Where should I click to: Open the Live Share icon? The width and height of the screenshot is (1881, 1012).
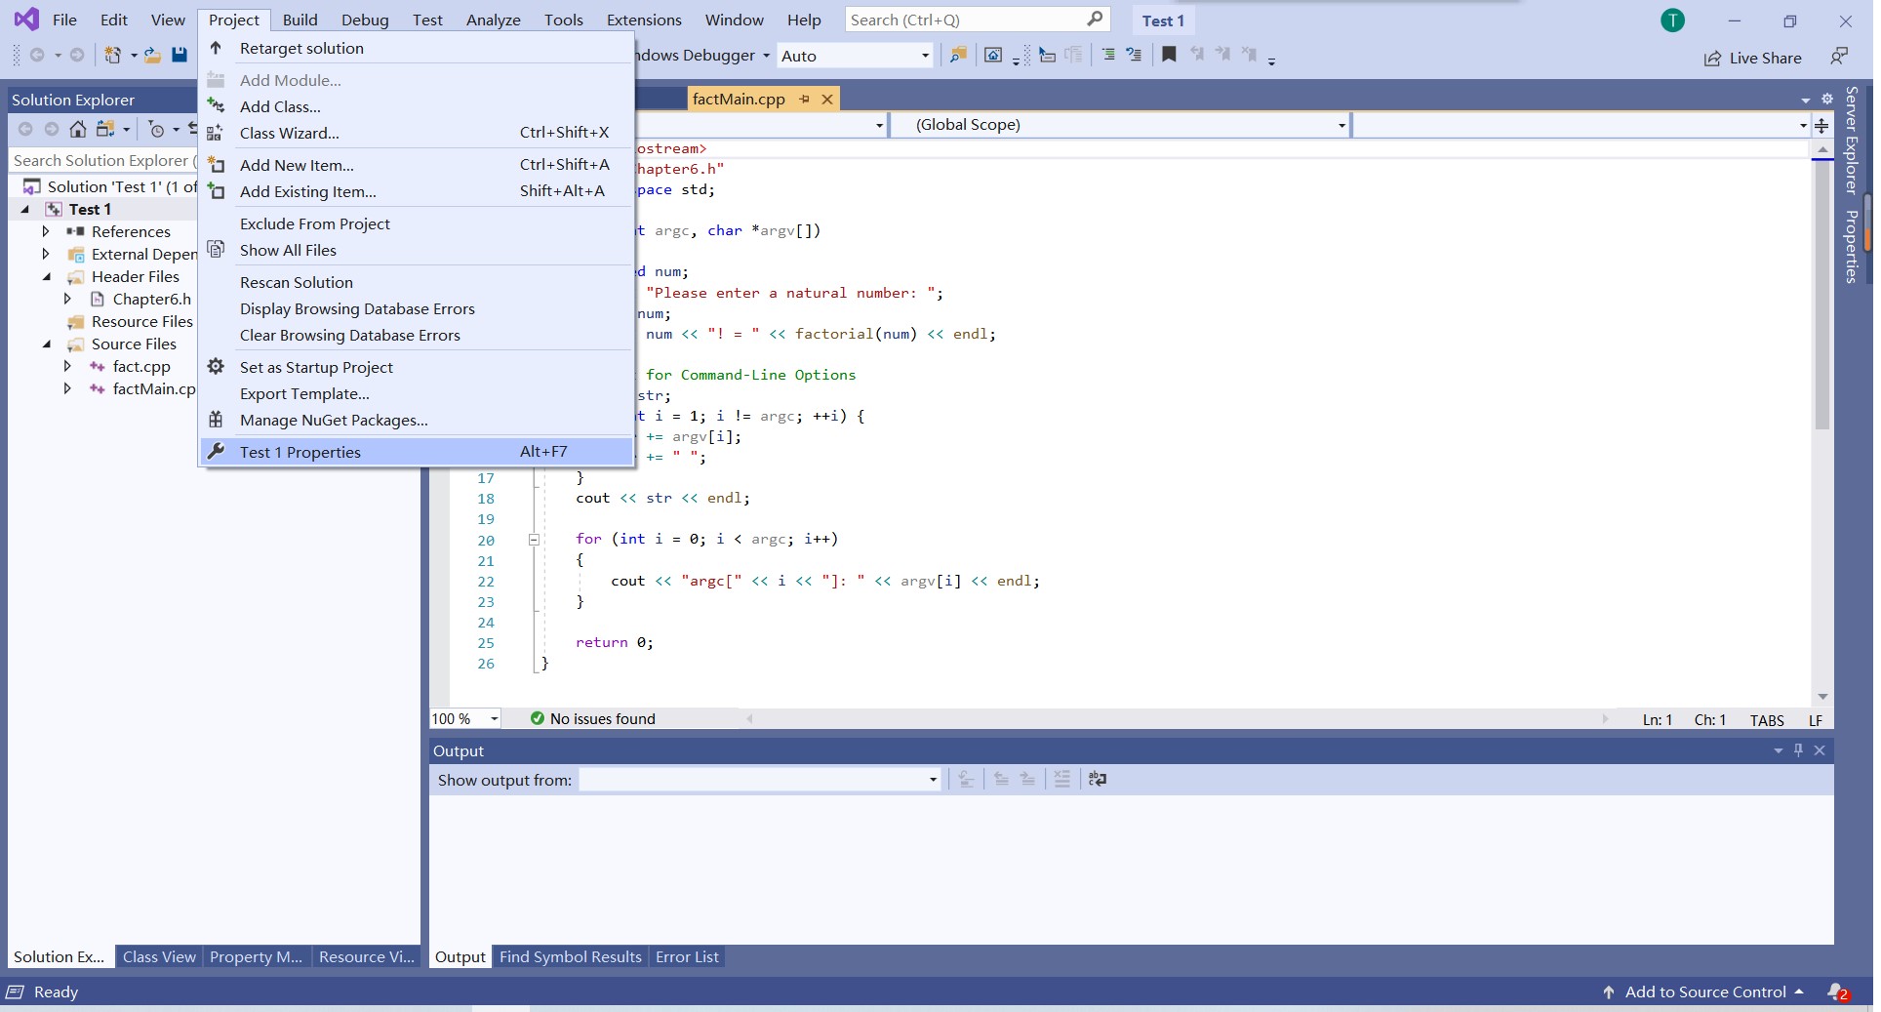point(1713,57)
